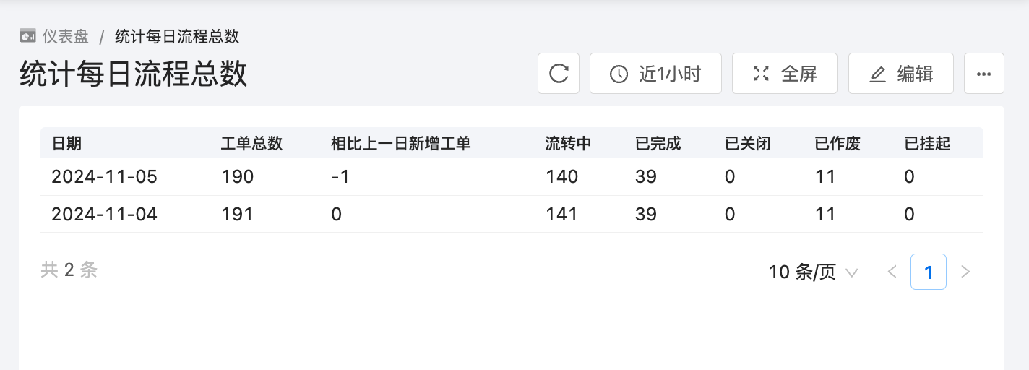1029x370 pixels.
Task: Click the dashboard icon in breadcrumb
Action: (27, 36)
